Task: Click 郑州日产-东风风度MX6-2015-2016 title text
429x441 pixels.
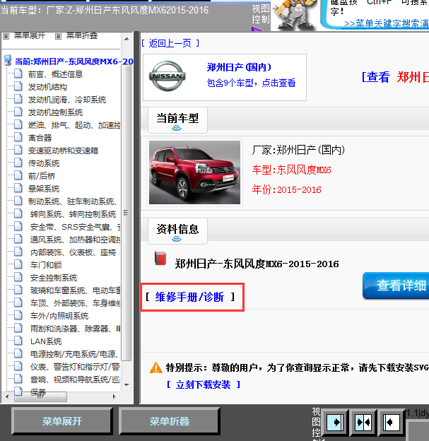Action: (x=257, y=264)
